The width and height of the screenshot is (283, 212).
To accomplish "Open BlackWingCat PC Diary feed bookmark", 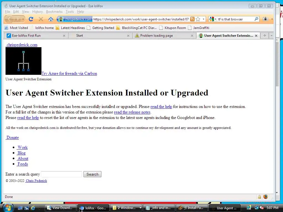I will (x=137, y=28).
